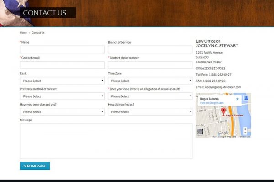Click the Contact phone number input field
Viewport: 274px width, 182px height.
click(x=150, y=65)
